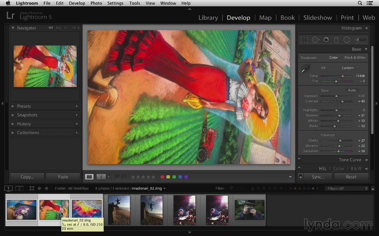Toggle the filmstrip filters switch
This screenshot has width=379, height=236.
pos(373,188)
